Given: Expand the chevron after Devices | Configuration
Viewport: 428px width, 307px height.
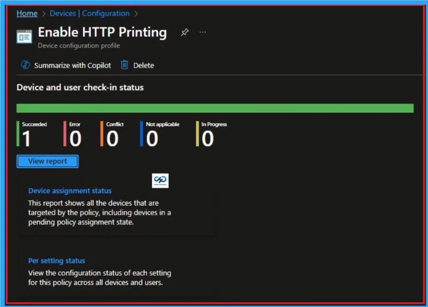Looking at the screenshot, I should [136, 13].
